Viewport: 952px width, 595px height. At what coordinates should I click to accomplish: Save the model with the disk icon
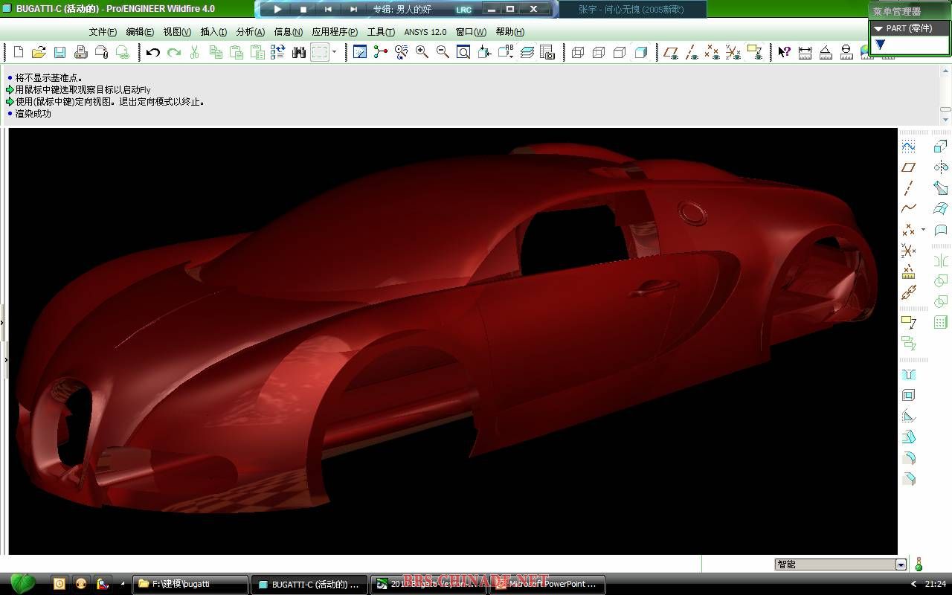point(59,52)
